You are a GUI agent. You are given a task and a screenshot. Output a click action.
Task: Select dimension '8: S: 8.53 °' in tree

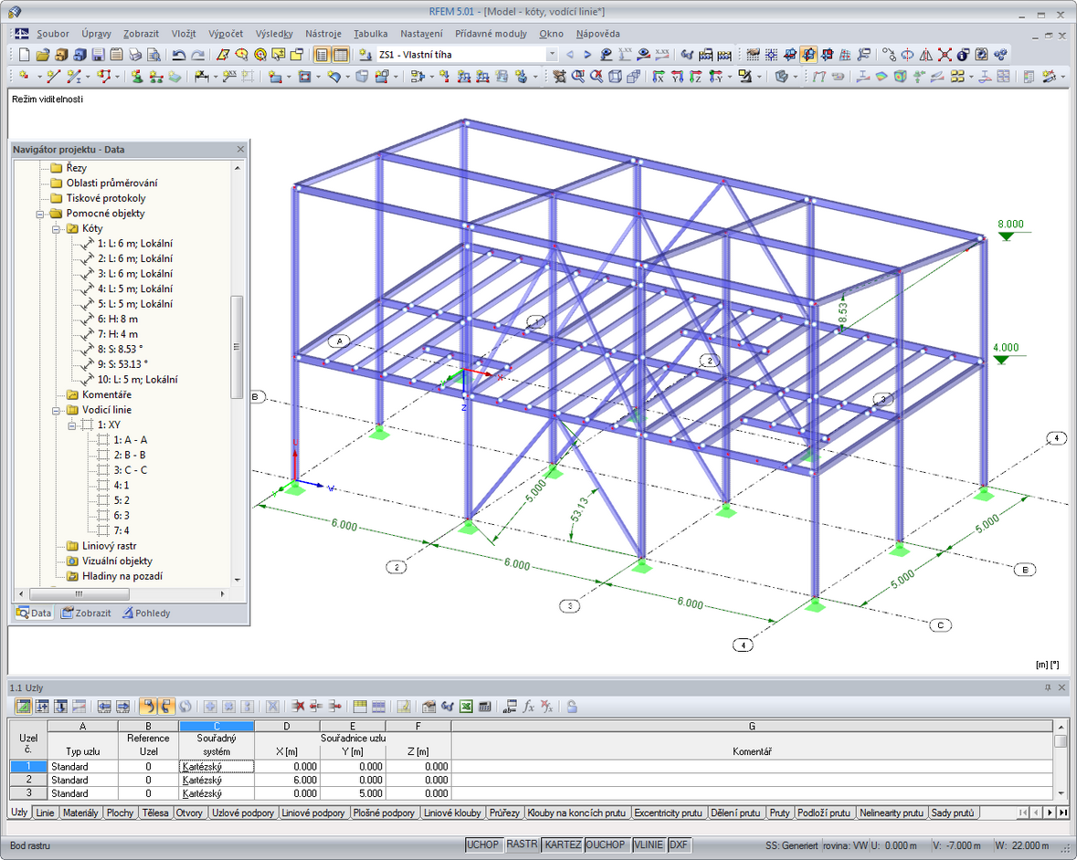pos(121,350)
